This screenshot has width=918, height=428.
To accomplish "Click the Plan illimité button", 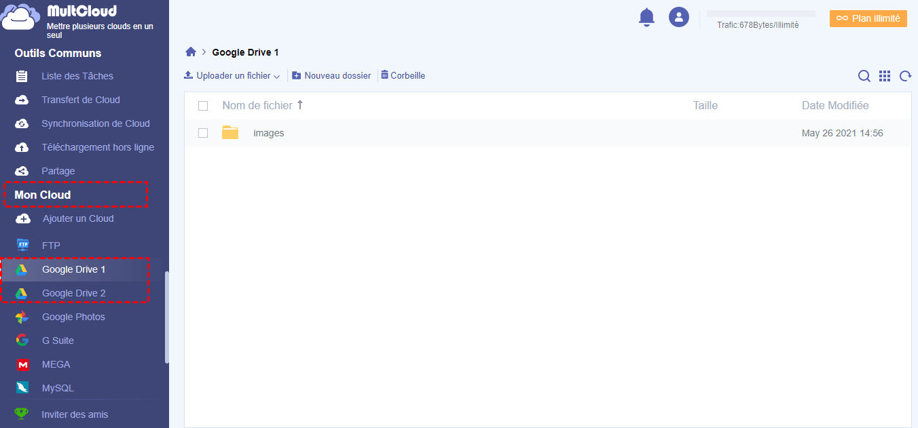I will (x=868, y=18).
